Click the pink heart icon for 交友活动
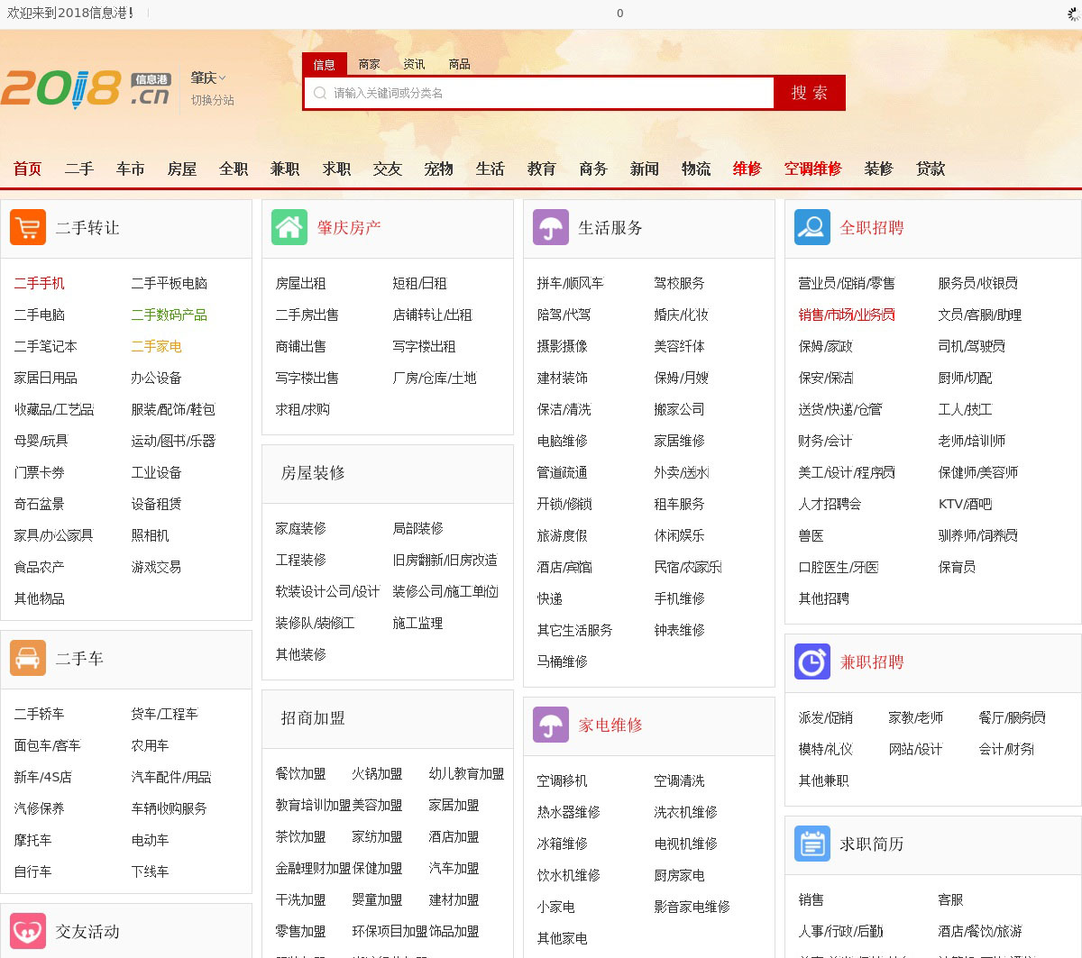Image resolution: width=1082 pixels, height=958 pixels. coord(28,931)
